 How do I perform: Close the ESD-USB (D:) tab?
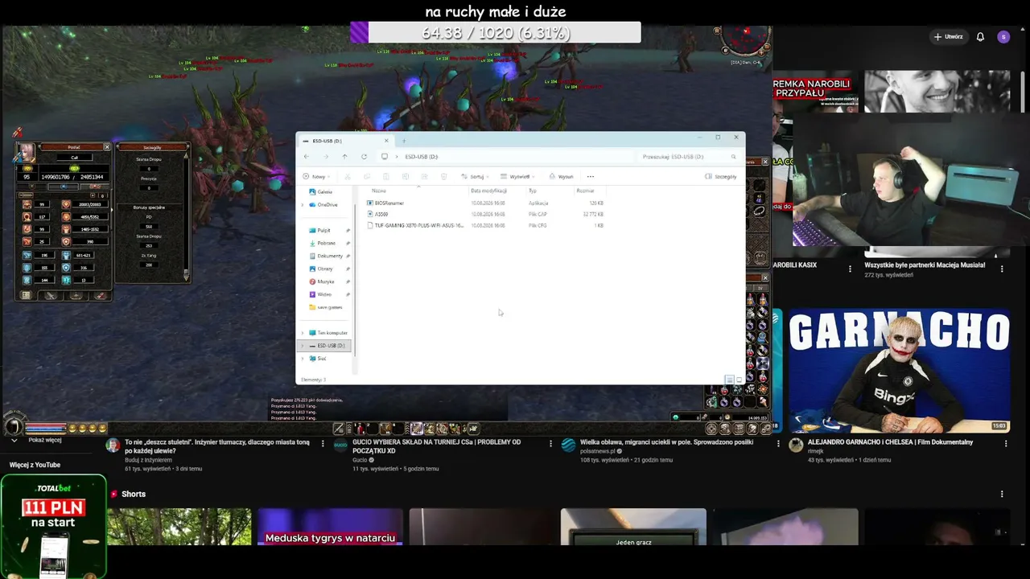(x=385, y=141)
